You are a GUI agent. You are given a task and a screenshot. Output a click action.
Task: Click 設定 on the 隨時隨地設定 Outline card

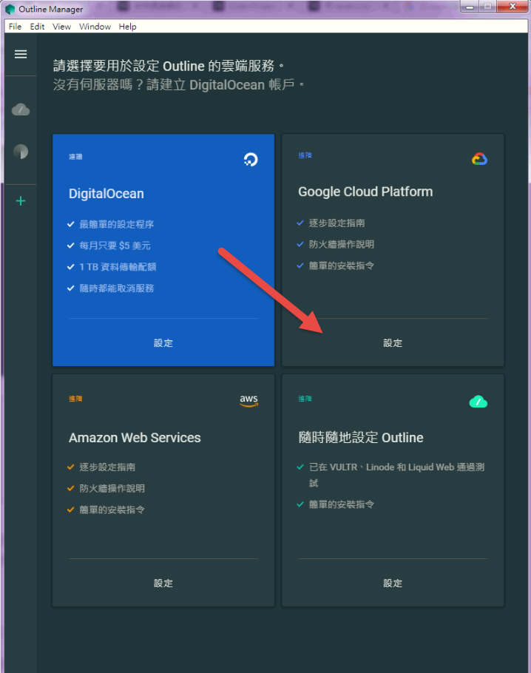pos(393,584)
